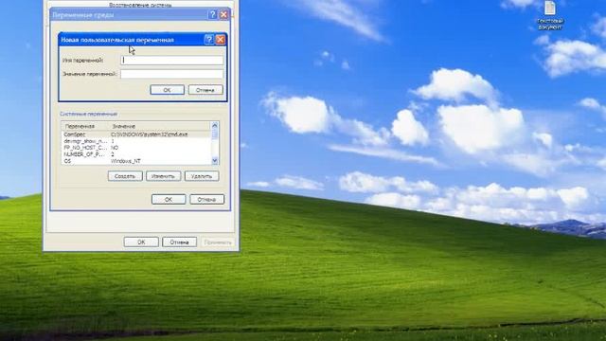Screen dimensions: 606x341
Task: Close the new user variable dialog
Action: [221, 40]
